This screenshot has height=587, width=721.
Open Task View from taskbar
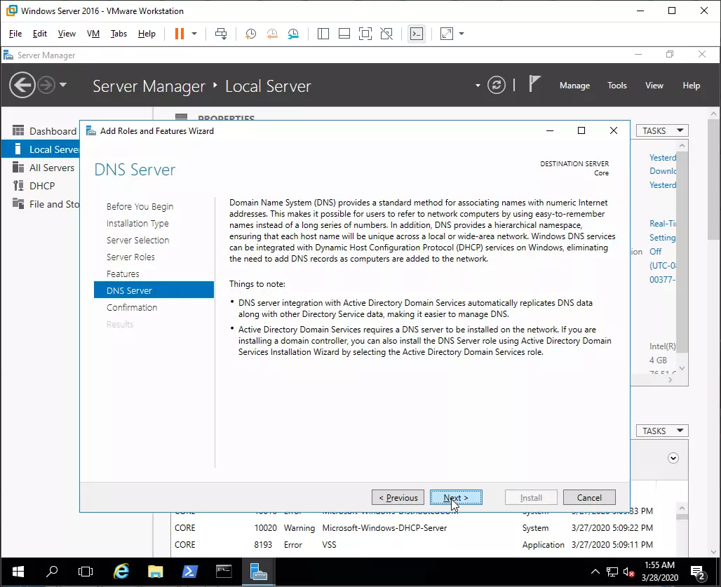click(x=86, y=572)
